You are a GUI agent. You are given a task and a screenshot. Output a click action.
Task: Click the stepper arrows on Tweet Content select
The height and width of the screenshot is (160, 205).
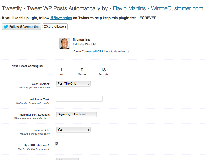(x=89, y=84)
